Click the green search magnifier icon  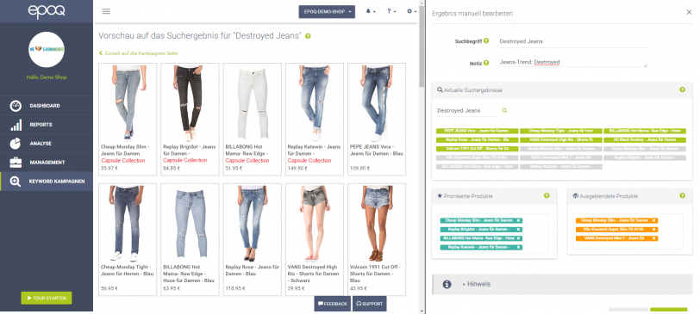tap(504, 110)
